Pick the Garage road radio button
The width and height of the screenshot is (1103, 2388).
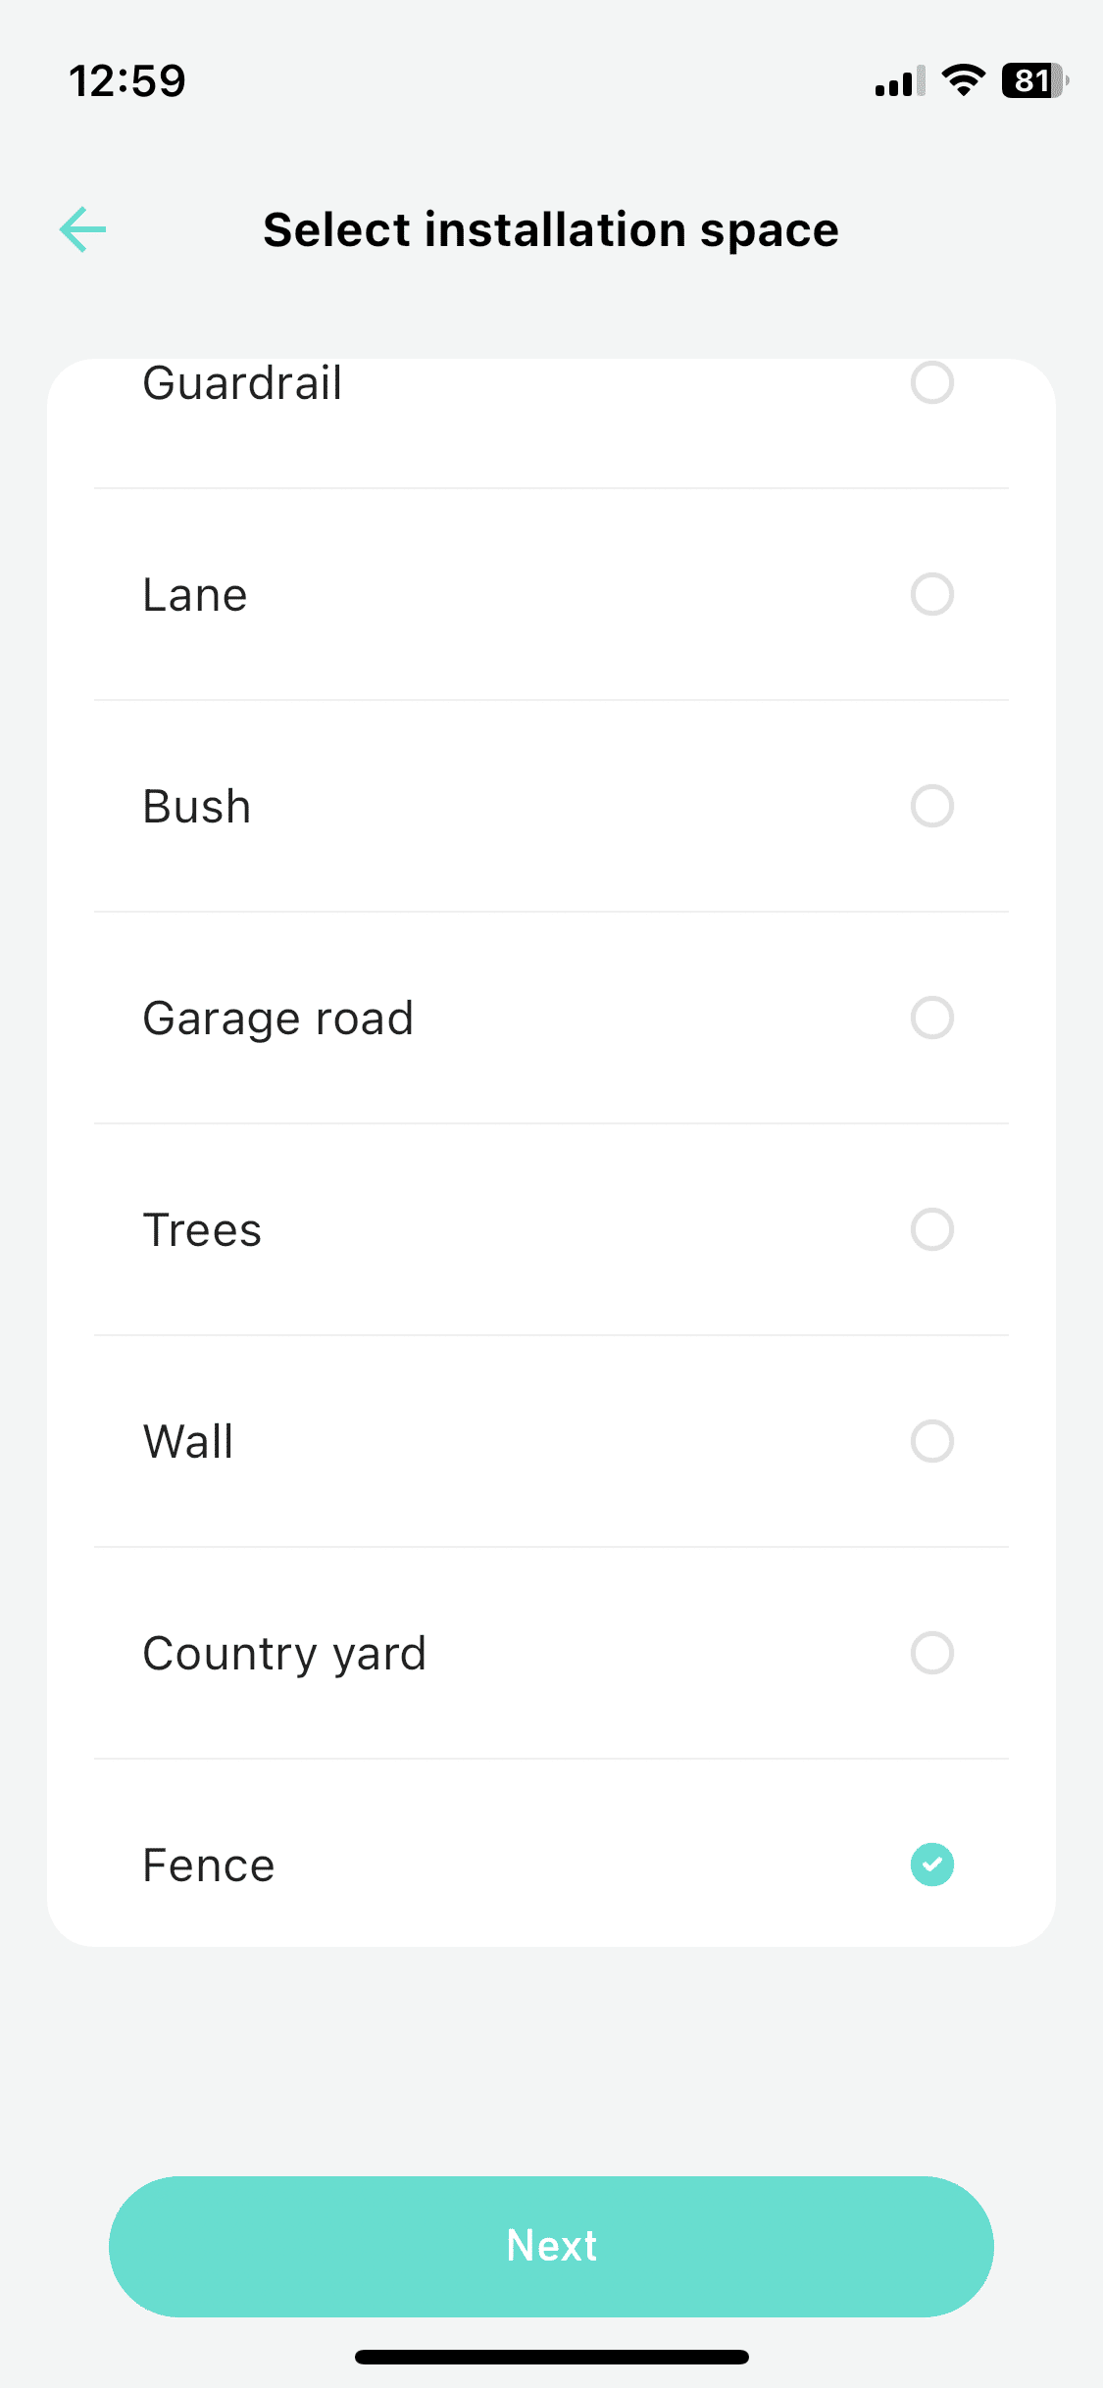coord(931,1018)
